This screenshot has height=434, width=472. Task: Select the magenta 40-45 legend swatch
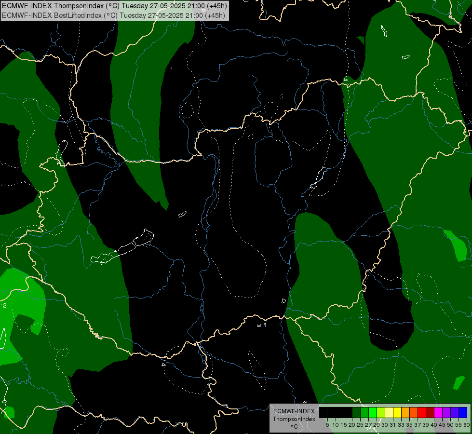pyautogui.click(x=438, y=412)
